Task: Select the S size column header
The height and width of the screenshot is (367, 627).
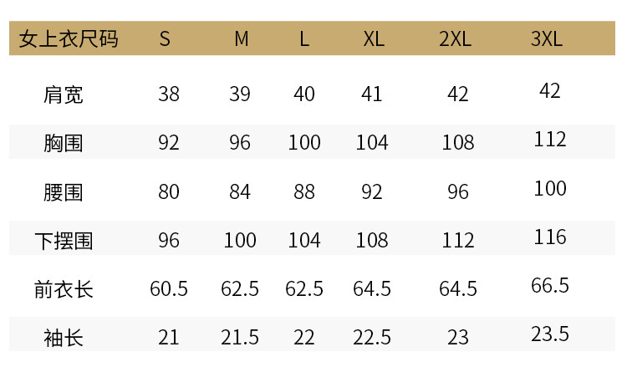Action: click(x=165, y=38)
